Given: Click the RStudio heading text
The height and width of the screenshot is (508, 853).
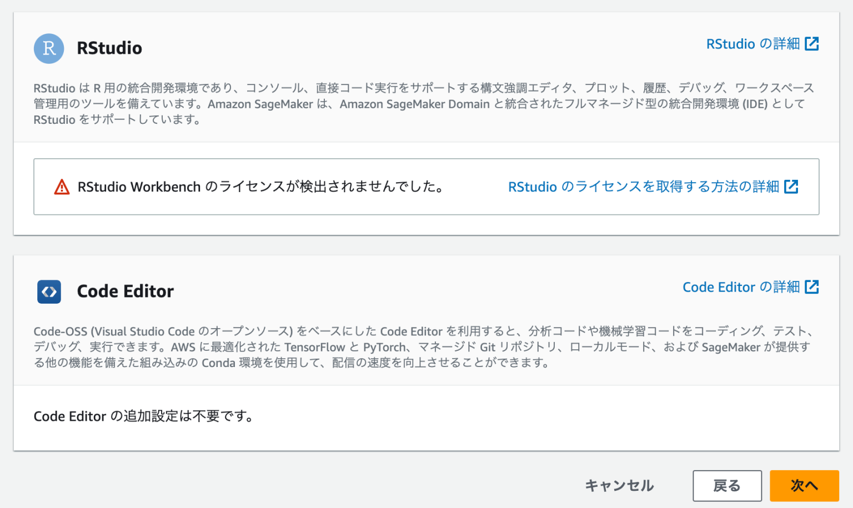Looking at the screenshot, I should [x=109, y=48].
